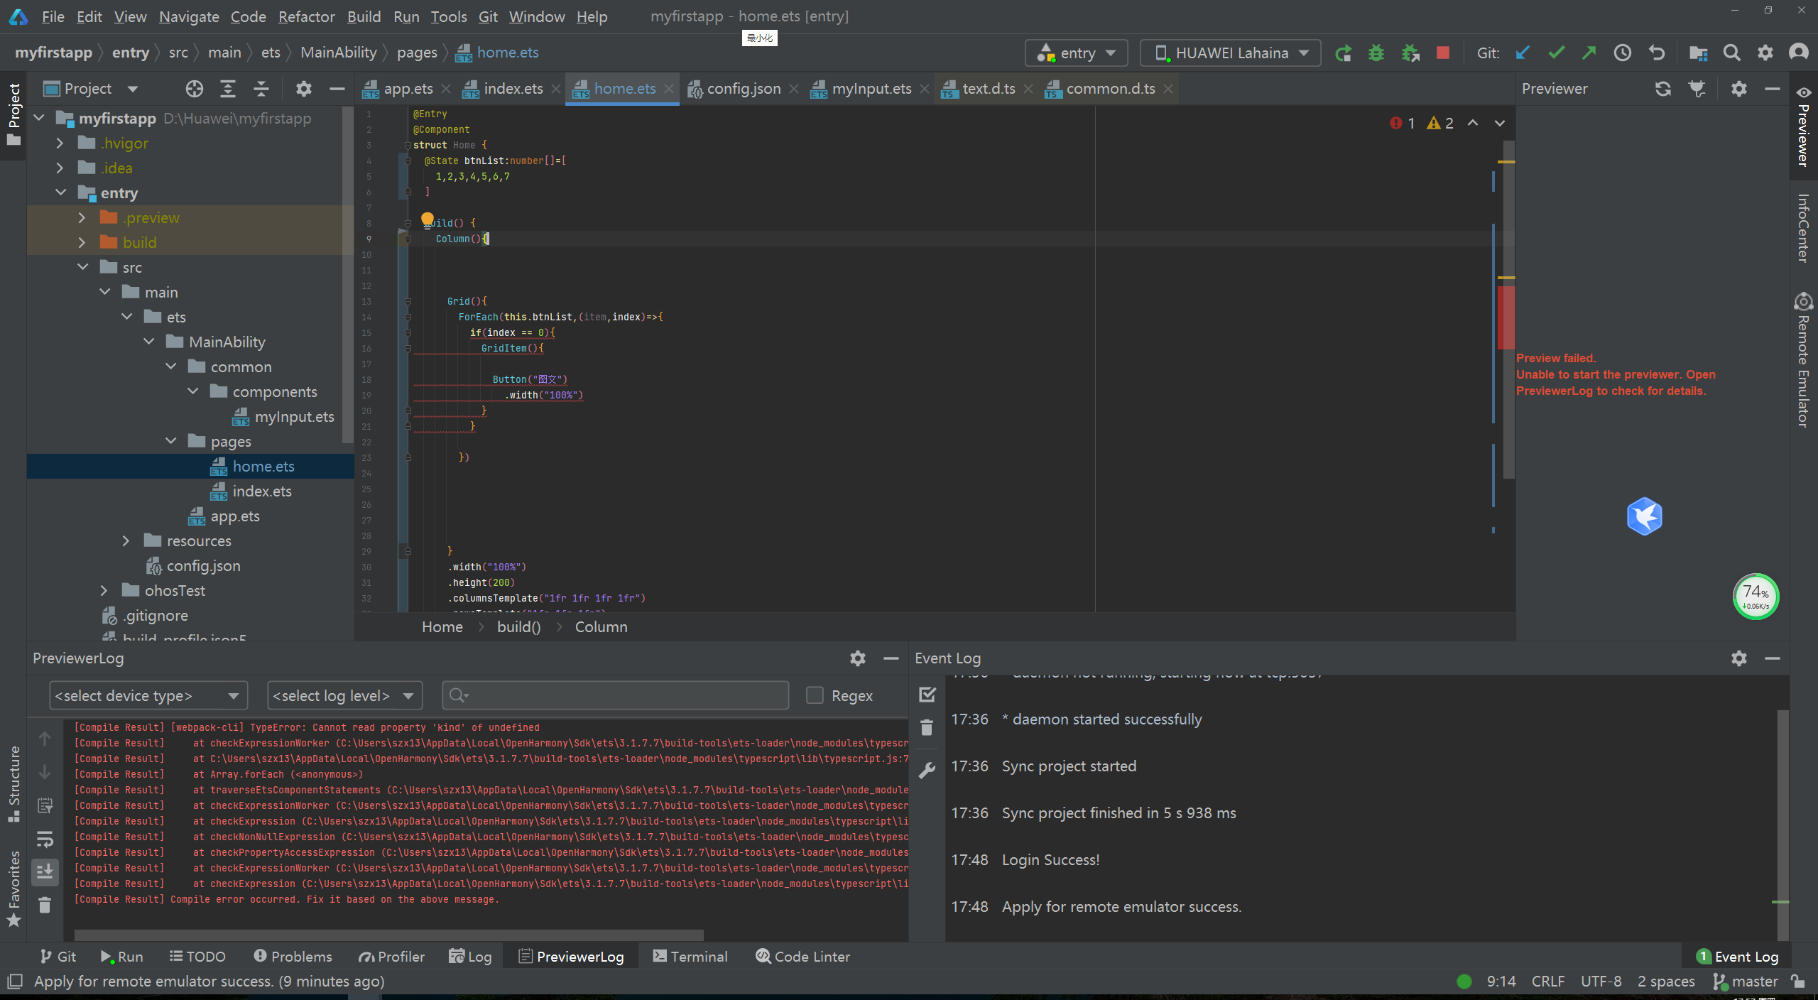Click the Project tree vertical scrollbar
This screenshot has height=1000, width=1818.
pos(347,275)
